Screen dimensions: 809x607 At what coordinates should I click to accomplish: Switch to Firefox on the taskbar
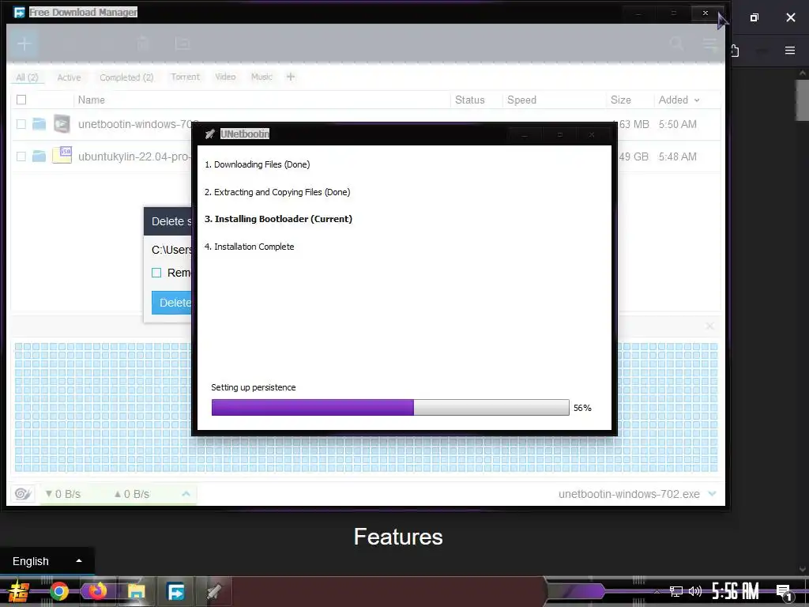pos(97,590)
